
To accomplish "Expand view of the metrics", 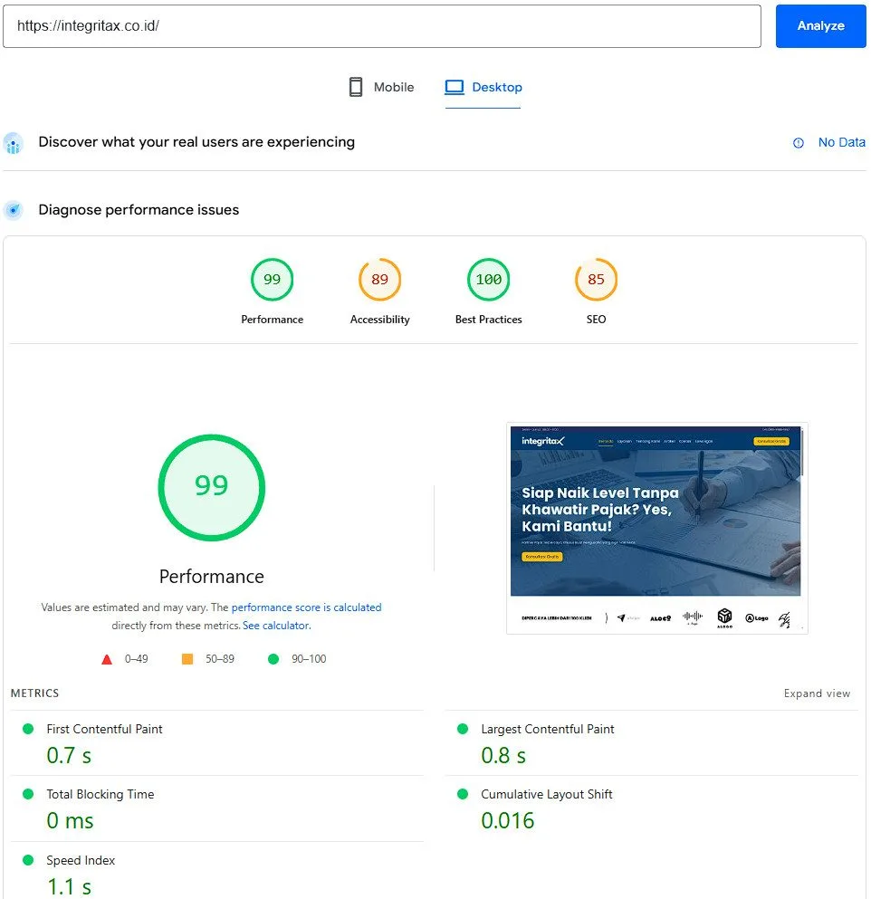I will pyautogui.click(x=817, y=693).
